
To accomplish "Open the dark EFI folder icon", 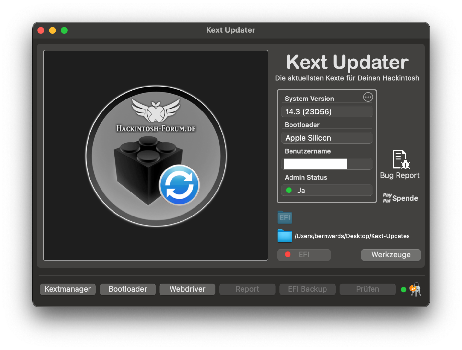I will (285, 217).
